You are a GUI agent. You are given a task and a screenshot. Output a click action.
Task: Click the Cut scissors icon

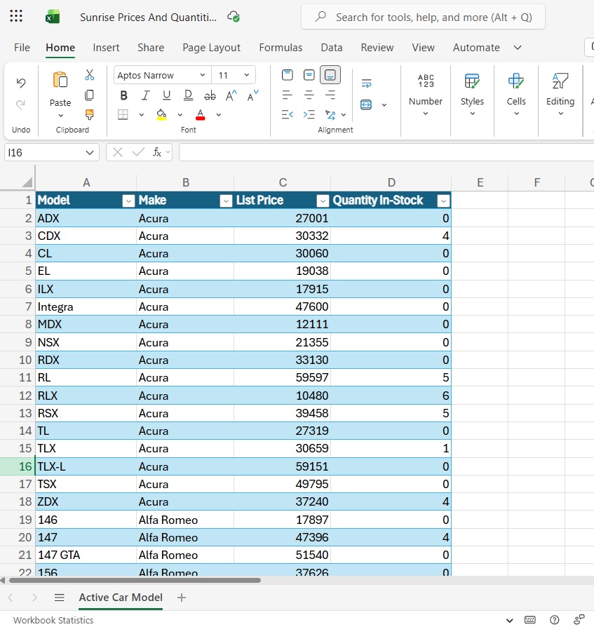pos(90,75)
